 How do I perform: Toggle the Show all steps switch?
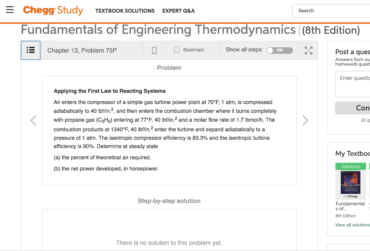click(x=280, y=50)
